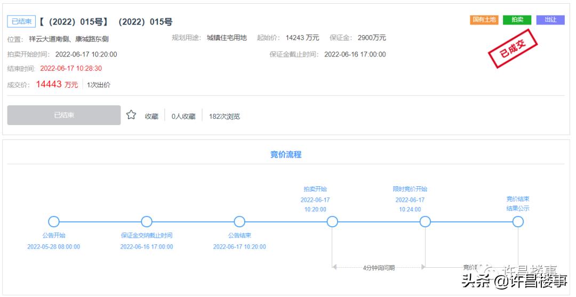Click the green 拍卖 tag
Viewport: 576px width, 297px height.
coord(517,20)
